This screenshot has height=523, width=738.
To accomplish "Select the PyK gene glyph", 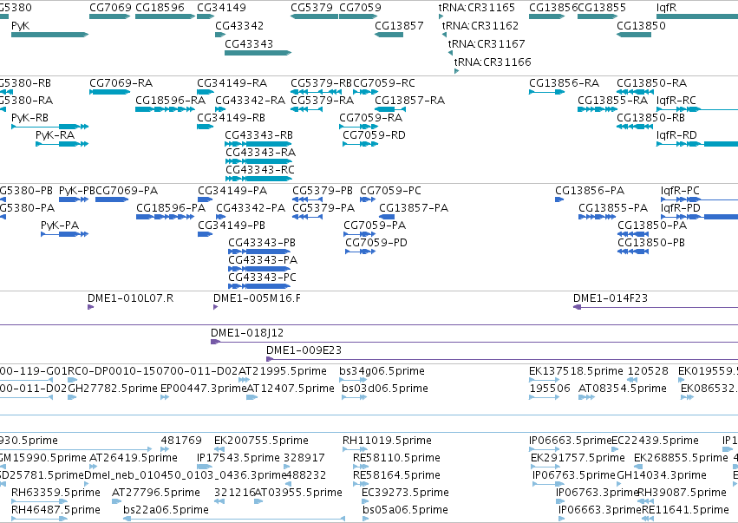I will point(50,35).
